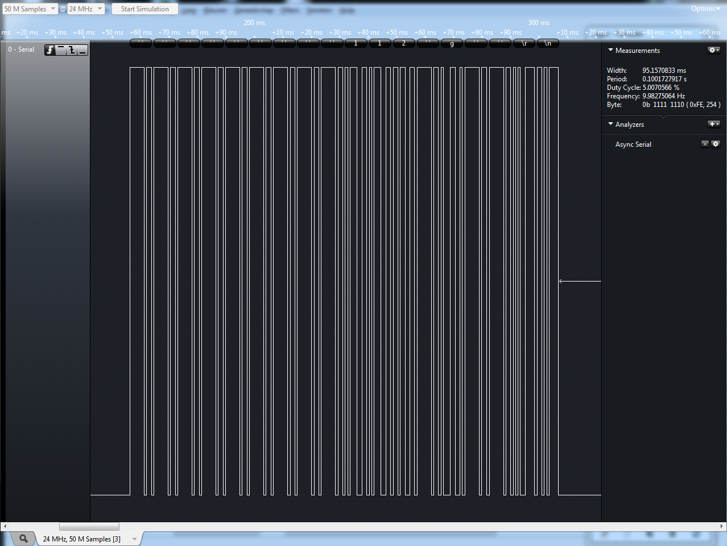727x546 pixels.
Task: Select falling-edge trigger on Serial channel
Action: [72, 49]
